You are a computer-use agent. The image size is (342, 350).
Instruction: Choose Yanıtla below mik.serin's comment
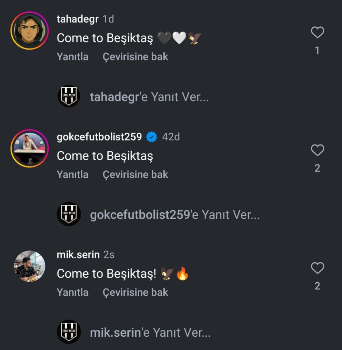pos(72,293)
